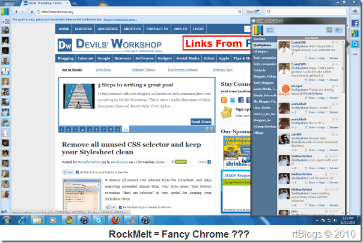Open the Facebook app edge icon
363x243 pixels.
pyautogui.click(x=355, y=23)
